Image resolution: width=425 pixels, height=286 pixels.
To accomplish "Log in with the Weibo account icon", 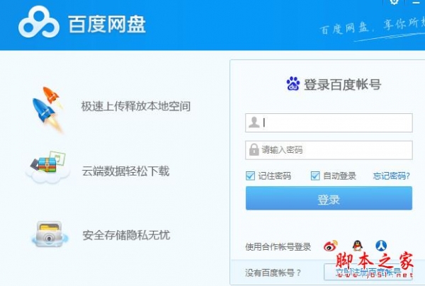I will [x=331, y=246].
